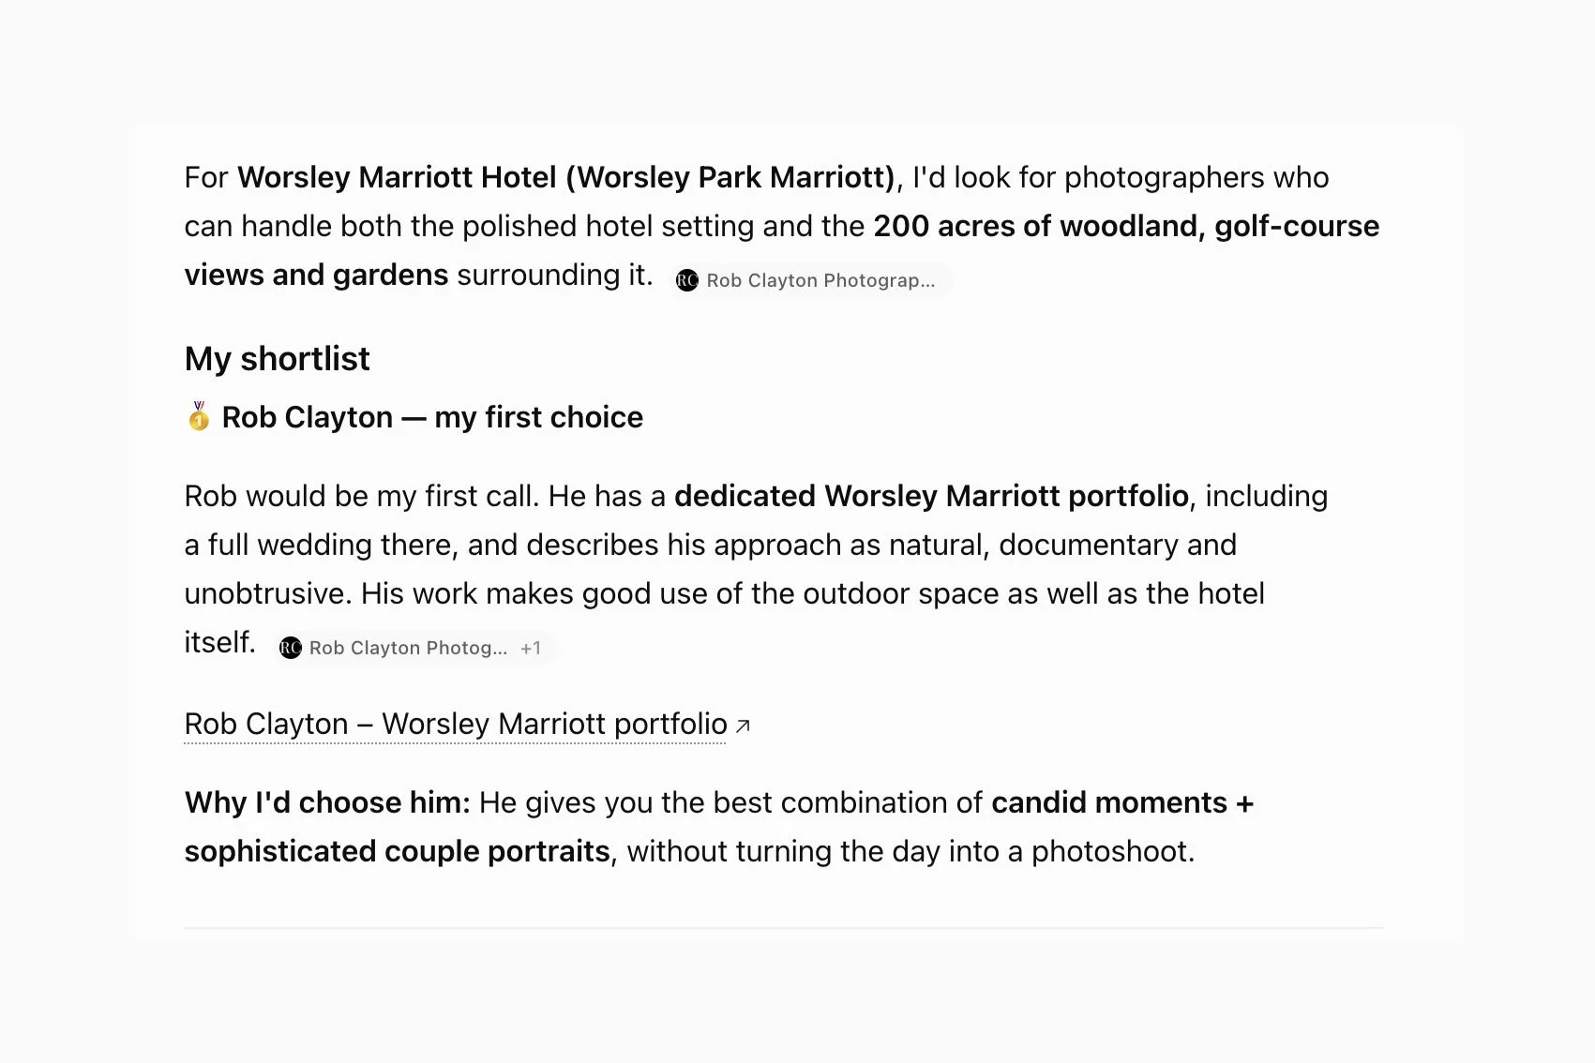Click the bold '200 acres of woodland' phrase
Image resolution: width=1595 pixels, height=1063 pixels.
click(1035, 226)
